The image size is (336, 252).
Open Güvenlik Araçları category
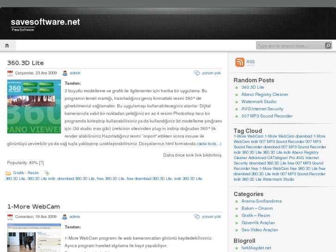(258, 223)
